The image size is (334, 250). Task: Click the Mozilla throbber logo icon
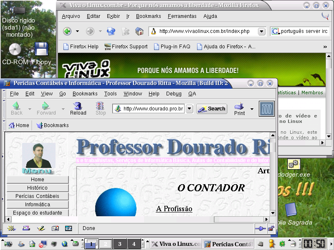point(266,109)
